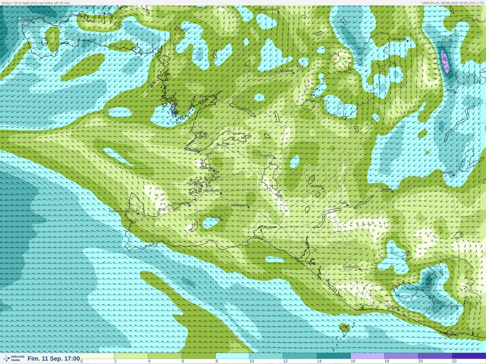The width and height of the screenshot is (486, 364).
Task: Click the Þingvellir station label
Action: coord(267,155)
